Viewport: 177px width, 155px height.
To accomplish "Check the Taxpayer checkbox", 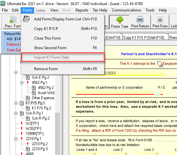I will [x=159, y=63].
